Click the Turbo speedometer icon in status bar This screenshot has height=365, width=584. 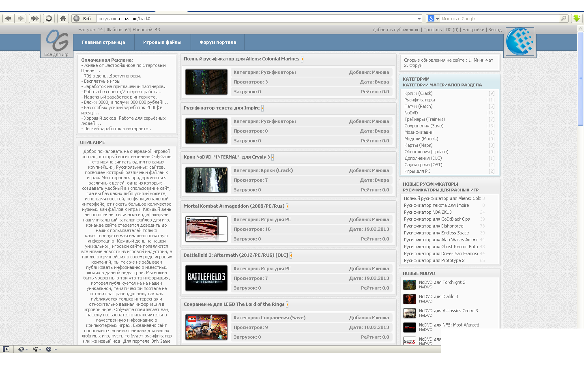[49, 349]
